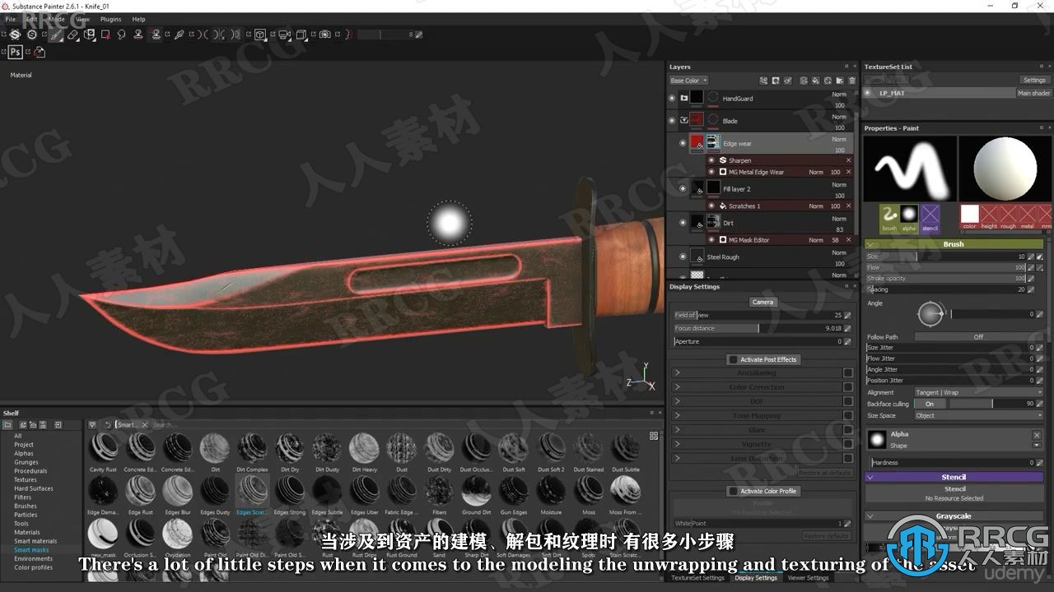Click the Camera button in Display Settings

click(763, 302)
